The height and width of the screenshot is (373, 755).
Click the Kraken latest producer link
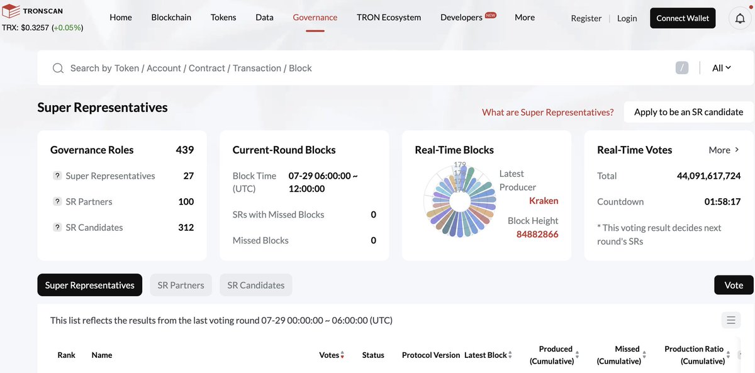[x=544, y=201]
